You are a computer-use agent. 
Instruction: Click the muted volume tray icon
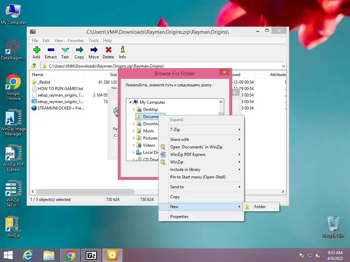click(318, 255)
